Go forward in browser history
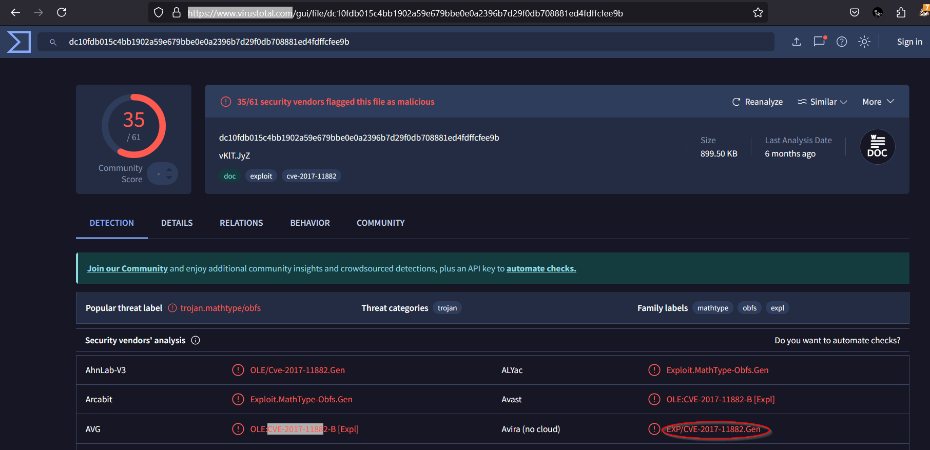This screenshot has width=930, height=450. [38, 12]
